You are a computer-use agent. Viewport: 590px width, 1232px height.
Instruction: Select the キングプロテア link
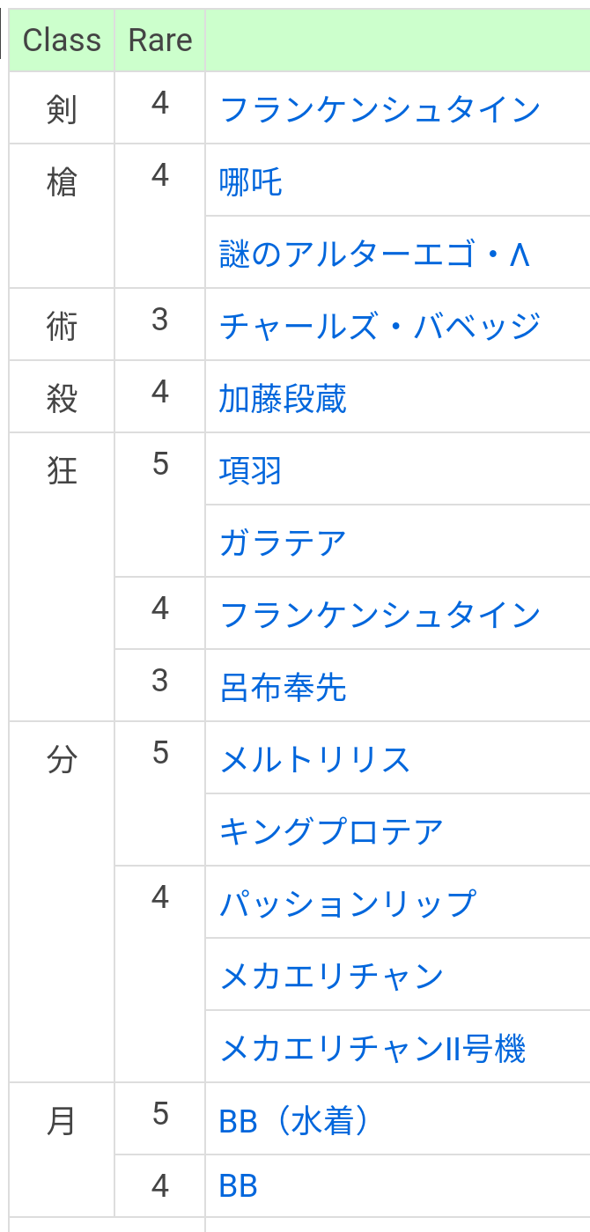coord(331,831)
